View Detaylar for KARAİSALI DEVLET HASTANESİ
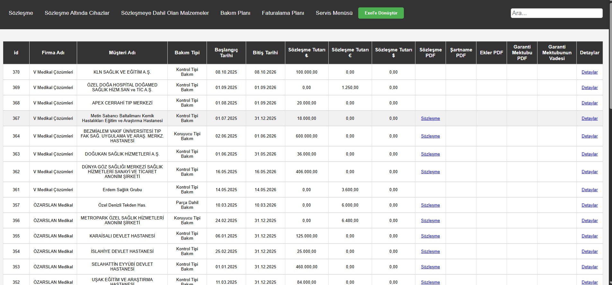 [x=590, y=236]
